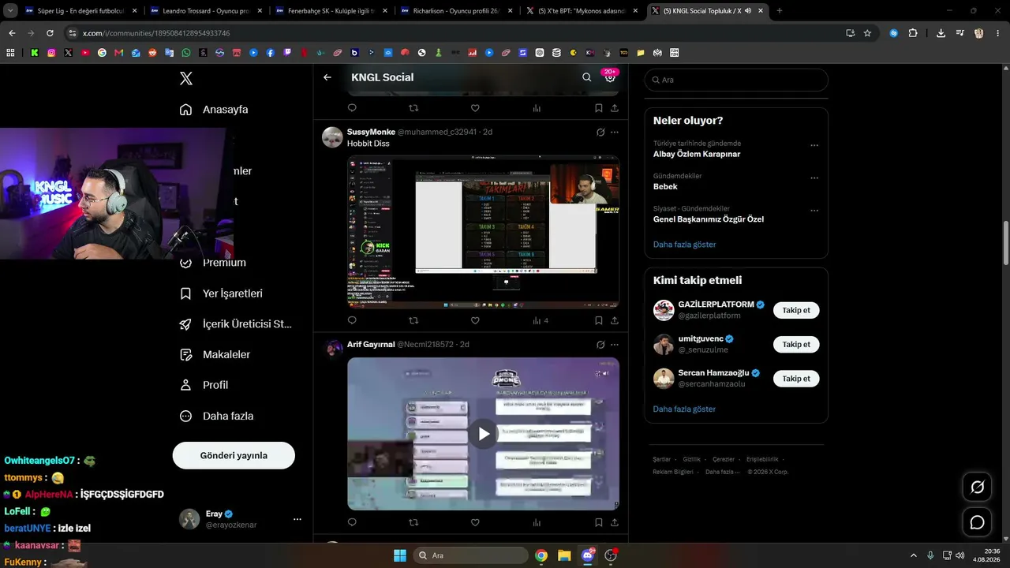Bookmark Arif Gayırnal's post
The width and height of the screenshot is (1010, 568).
coord(599,522)
